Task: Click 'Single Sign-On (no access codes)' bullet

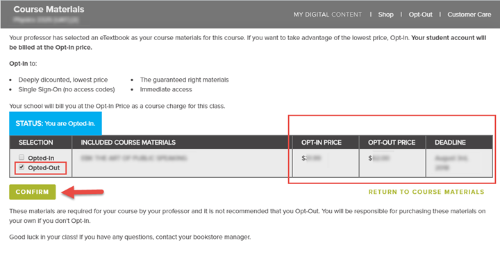Action: (x=67, y=90)
